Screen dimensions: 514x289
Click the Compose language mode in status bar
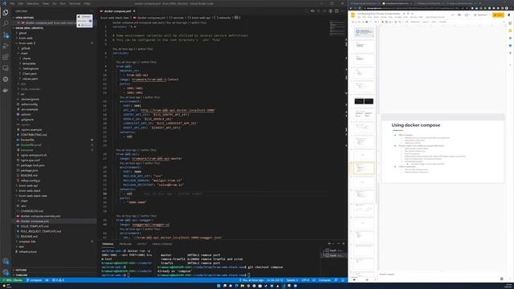[x=324, y=280]
